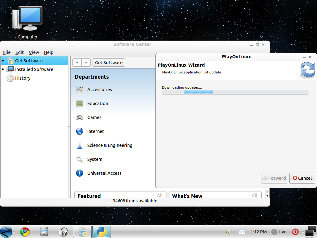This screenshot has height=238, width=317.
Task: Click the forward navigation arrow button
Action: coord(86,63)
